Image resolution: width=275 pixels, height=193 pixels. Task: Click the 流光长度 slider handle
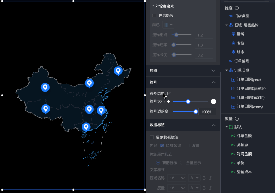(x=173, y=54)
